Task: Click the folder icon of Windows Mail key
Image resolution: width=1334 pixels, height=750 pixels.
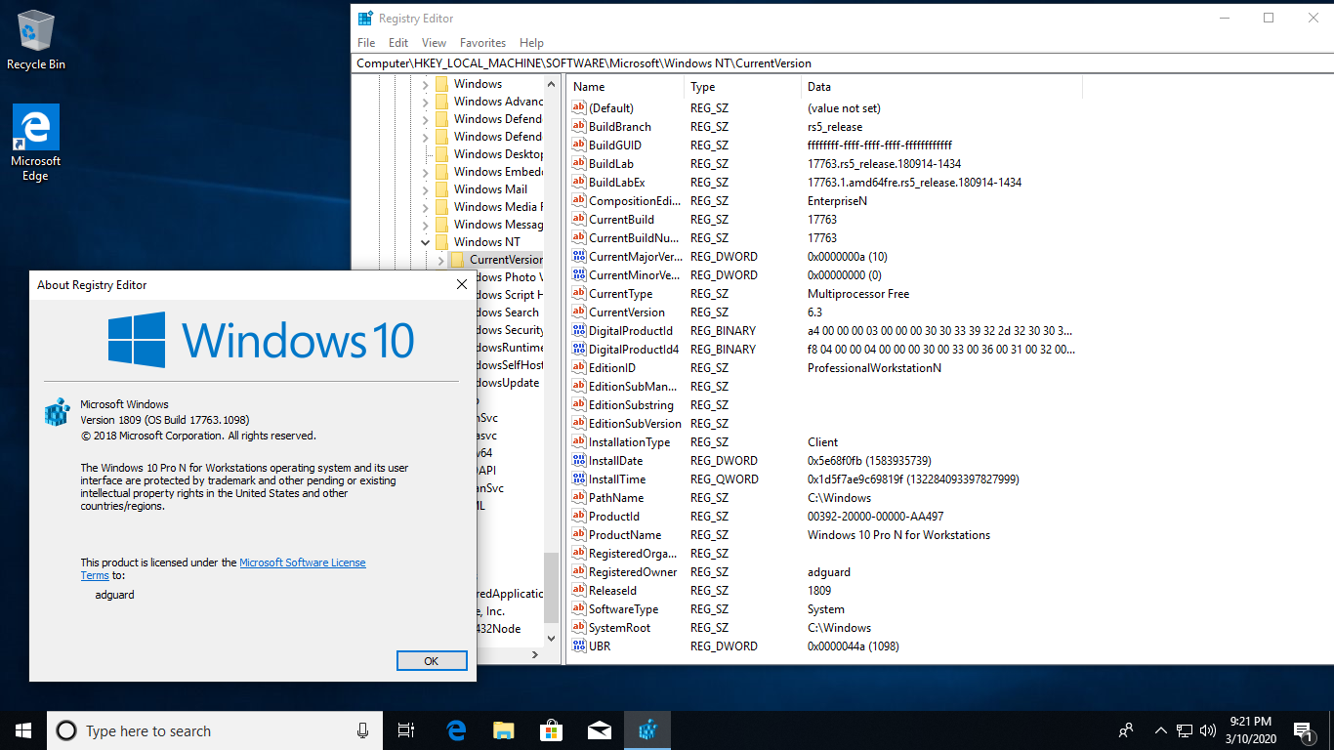Action: coord(441,189)
